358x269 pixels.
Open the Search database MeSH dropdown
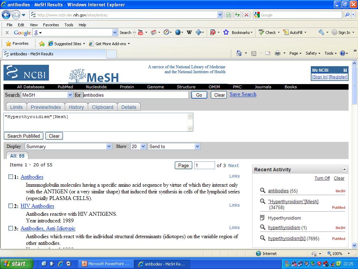[x=70, y=95]
